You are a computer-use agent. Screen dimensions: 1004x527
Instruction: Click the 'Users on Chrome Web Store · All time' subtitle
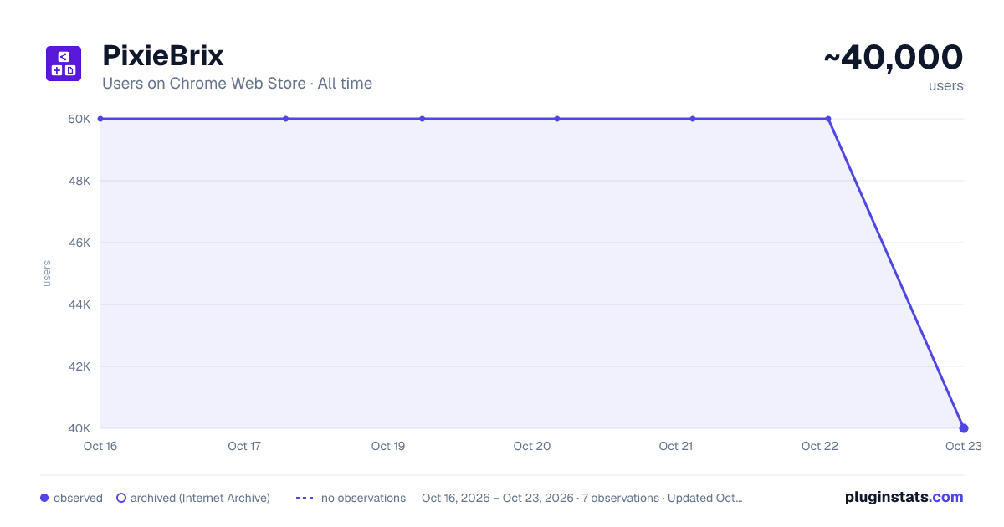[237, 84]
